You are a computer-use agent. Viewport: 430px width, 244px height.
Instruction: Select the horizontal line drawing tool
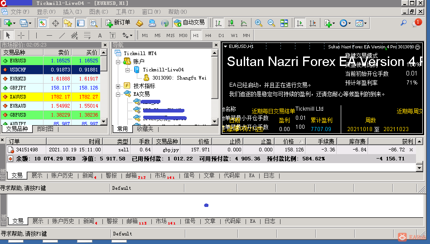[49, 35]
